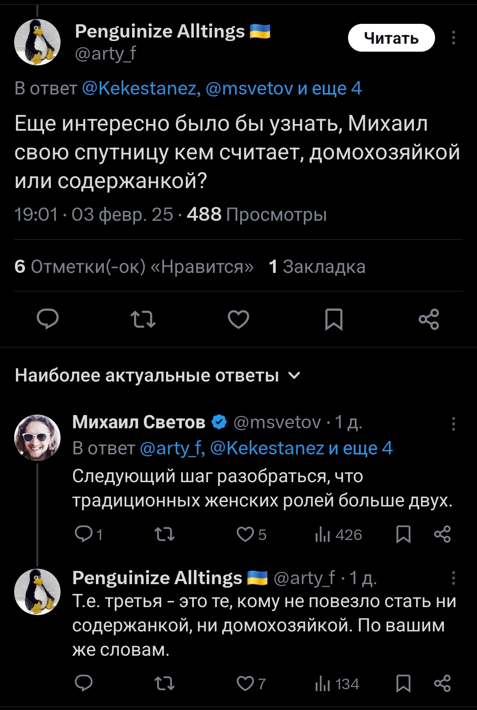Repost Михаил Светов's reply
Viewport: 477px width, 710px height.
click(x=164, y=534)
